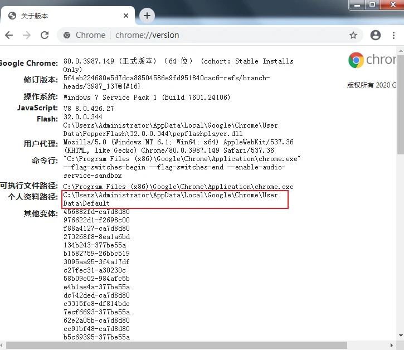Select the 关于版本 tab
Screen dimensions: 404x350
pyautogui.click(x=67, y=16)
